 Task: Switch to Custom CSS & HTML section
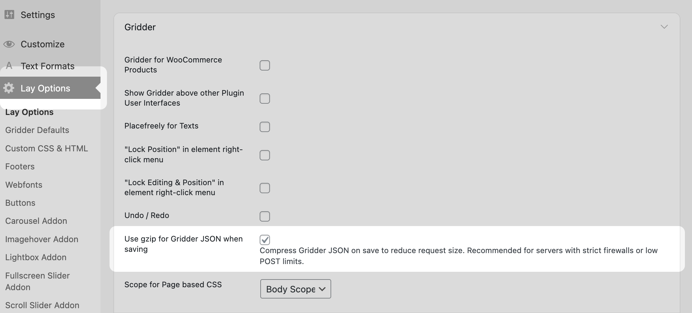click(x=47, y=148)
